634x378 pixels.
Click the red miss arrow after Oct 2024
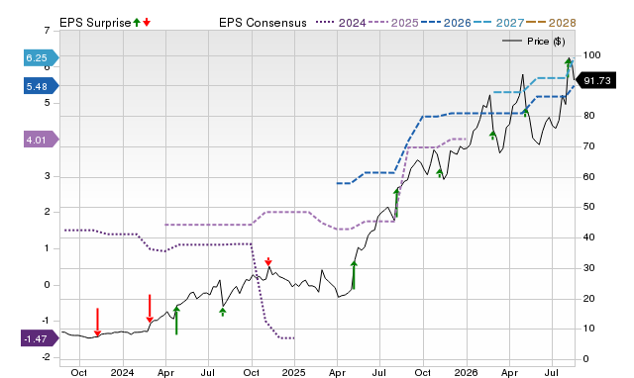coord(268,261)
